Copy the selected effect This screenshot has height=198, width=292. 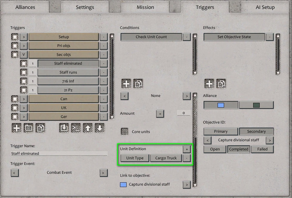coord(221,84)
